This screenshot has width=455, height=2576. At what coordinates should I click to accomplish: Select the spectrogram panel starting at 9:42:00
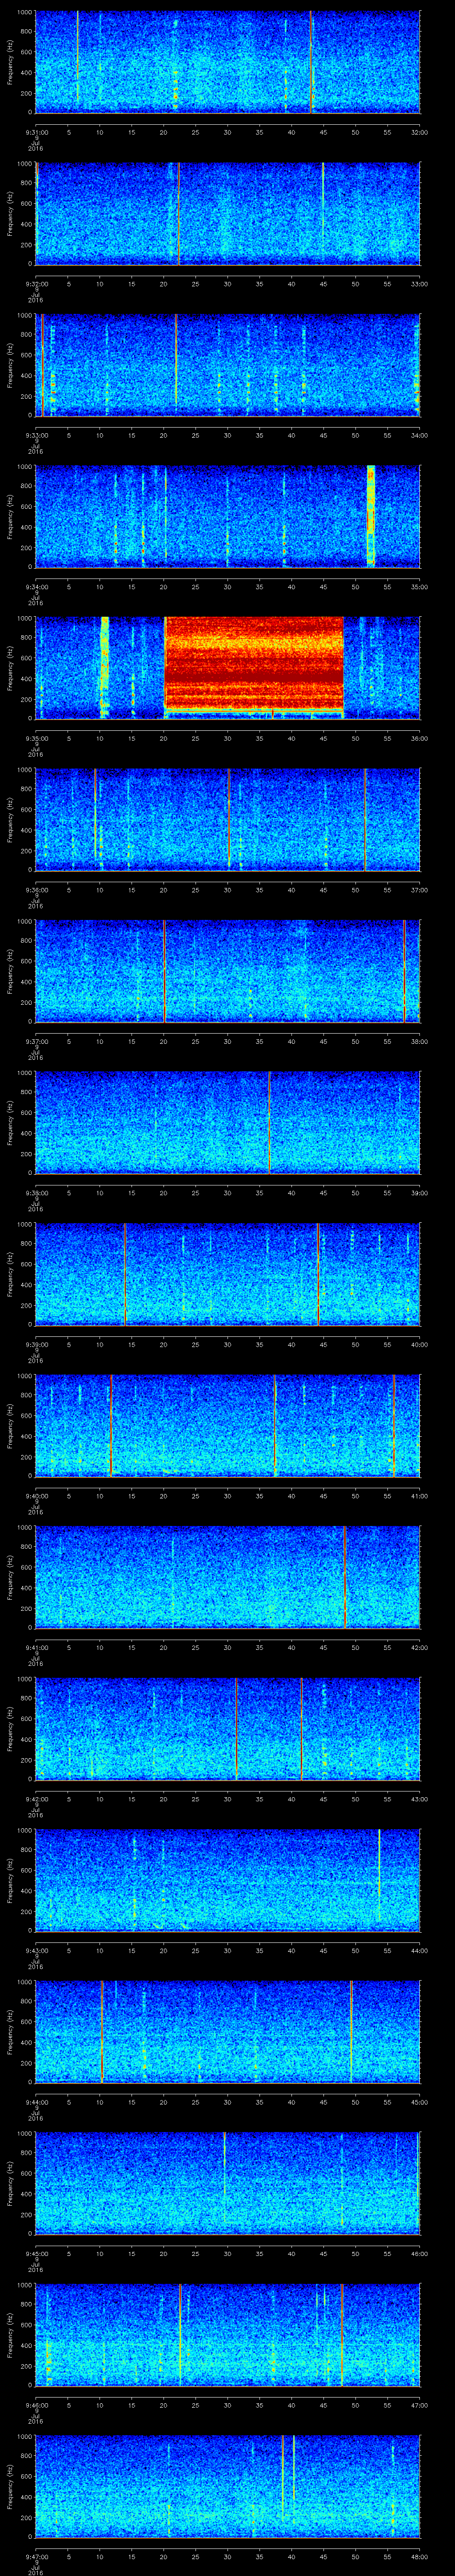228,1729
